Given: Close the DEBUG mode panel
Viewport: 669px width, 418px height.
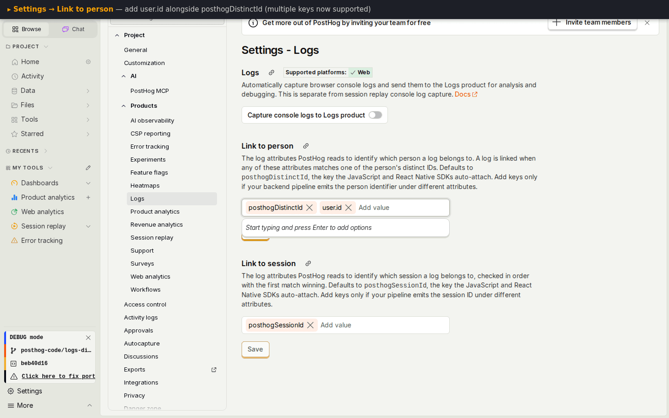Looking at the screenshot, I should coord(88,338).
